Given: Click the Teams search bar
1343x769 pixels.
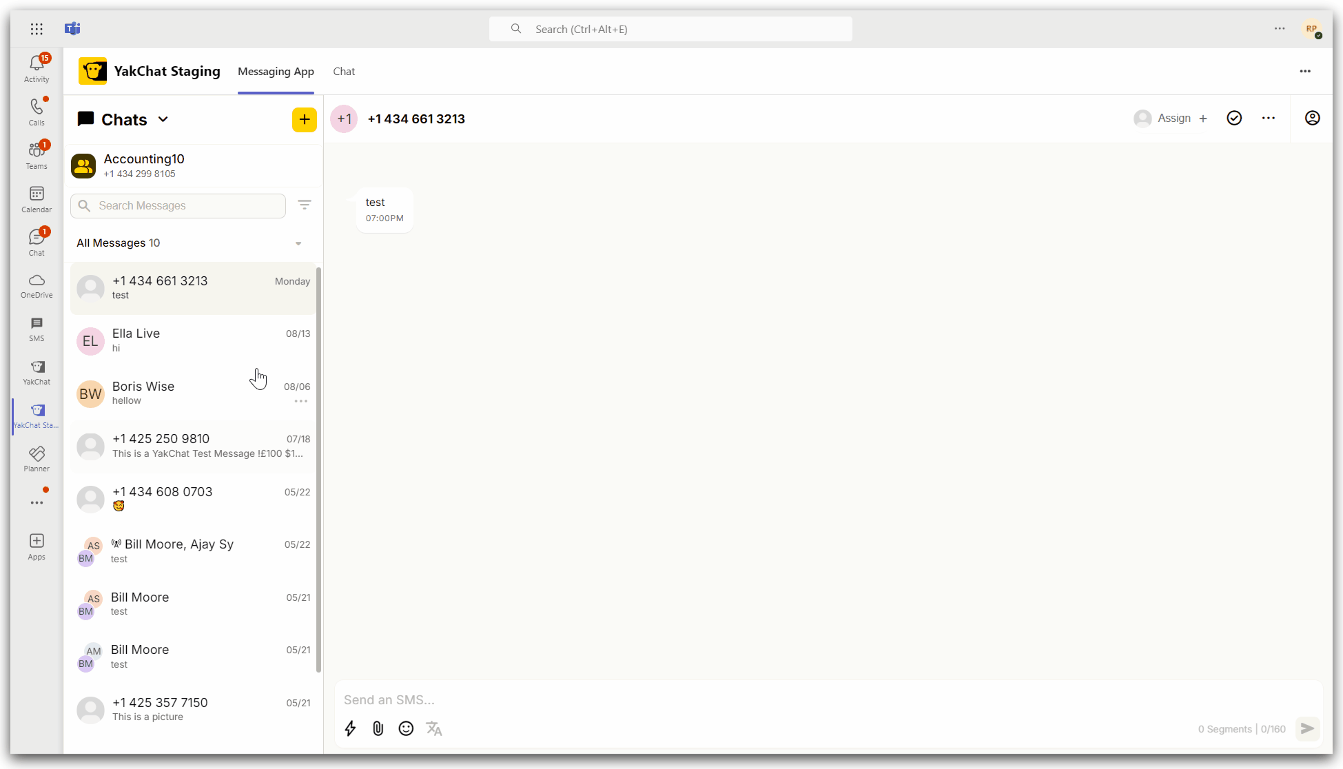Looking at the screenshot, I should 670,29.
